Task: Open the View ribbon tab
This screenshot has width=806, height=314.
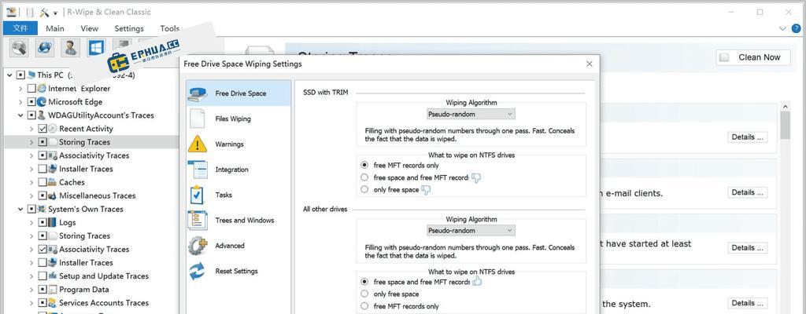Action: pos(90,29)
